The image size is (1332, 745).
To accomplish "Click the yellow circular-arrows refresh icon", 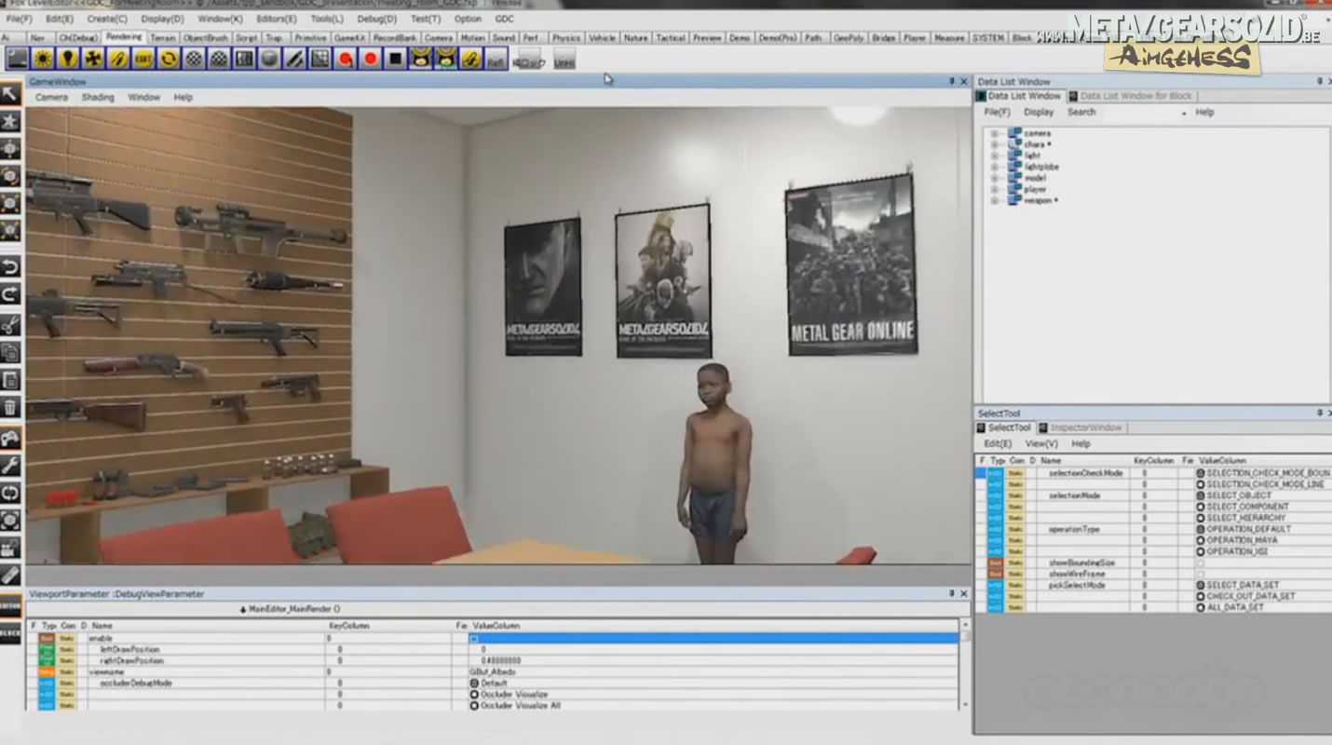I will 168,59.
